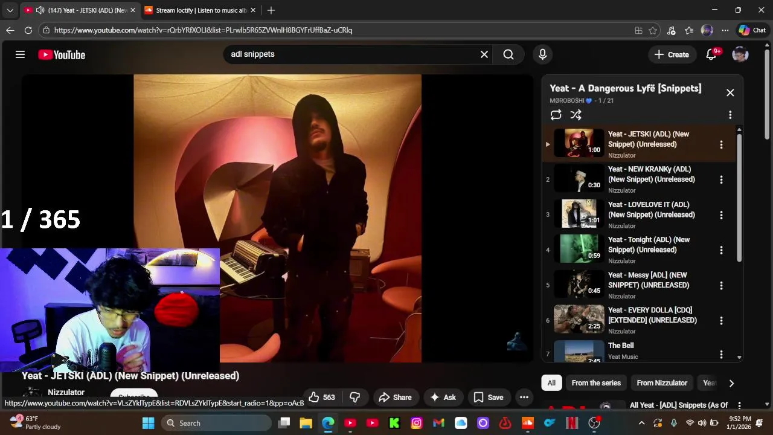Screen dimensions: 773x435
Task: Open more actions ellipsis below video
Action: (x=524, y=397)
